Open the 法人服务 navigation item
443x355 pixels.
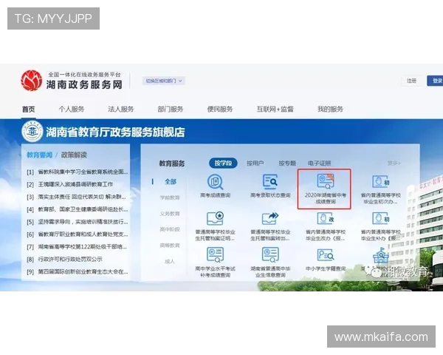click(x=121, y=109)
